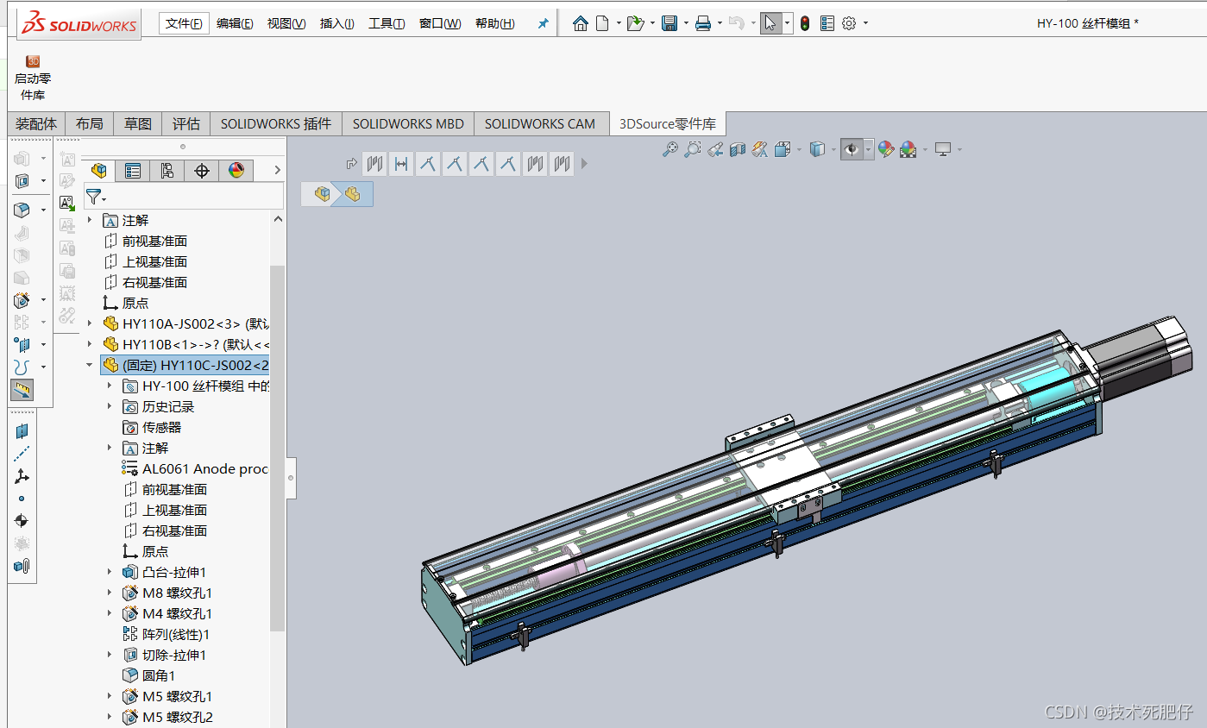Open the Display Style dropdown arrow
1207x728 pixels.
click(834, 150)
